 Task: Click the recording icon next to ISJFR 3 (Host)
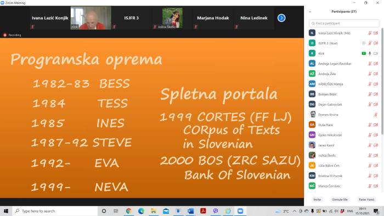tap(364, 43)
